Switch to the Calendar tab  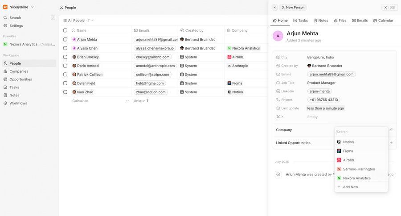[x=383, y=21]
